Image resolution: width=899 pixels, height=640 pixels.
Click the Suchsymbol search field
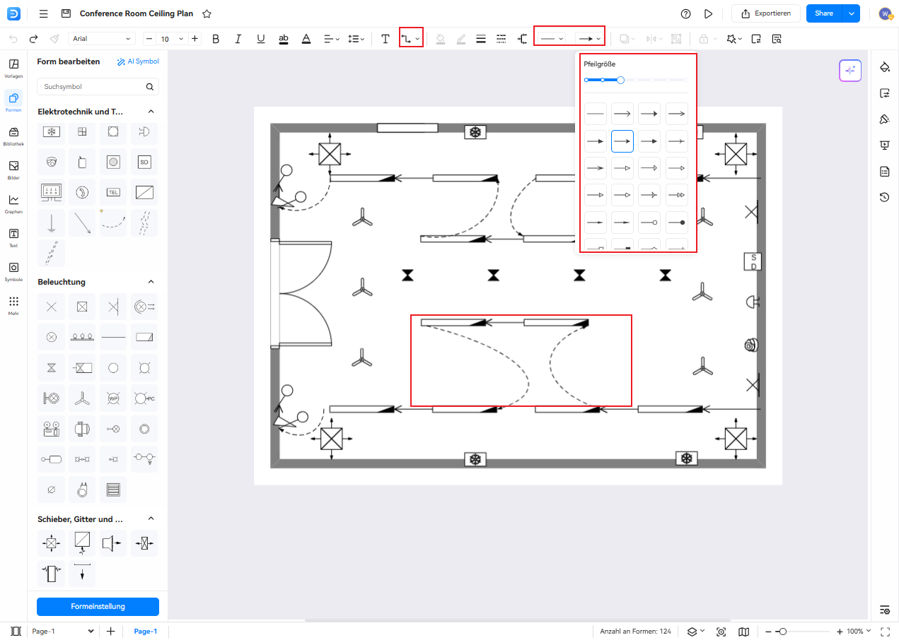pos(92,87)
